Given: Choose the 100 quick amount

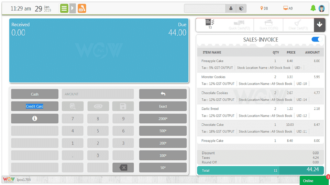Looking at the screenshot, I should 163,156.
